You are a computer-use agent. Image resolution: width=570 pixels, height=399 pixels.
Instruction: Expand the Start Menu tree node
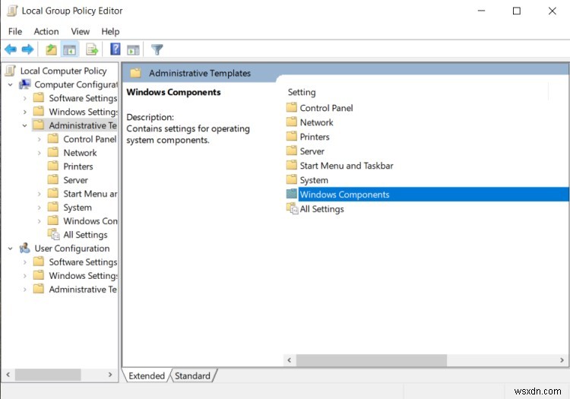[x=40, y=194]
